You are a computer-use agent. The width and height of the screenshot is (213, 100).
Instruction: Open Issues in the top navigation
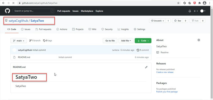(75, 11)
